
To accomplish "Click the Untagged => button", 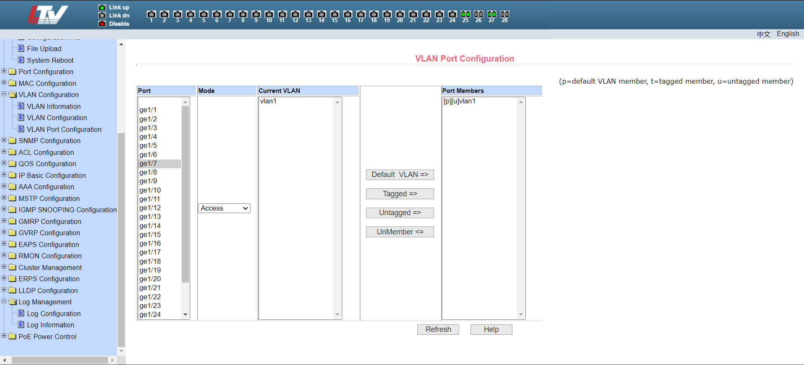I will pos(400,213).
